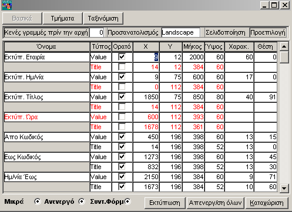Open the Τμήματα tab
This screenshot has height=212, width=292.
(x=62, y=19)
